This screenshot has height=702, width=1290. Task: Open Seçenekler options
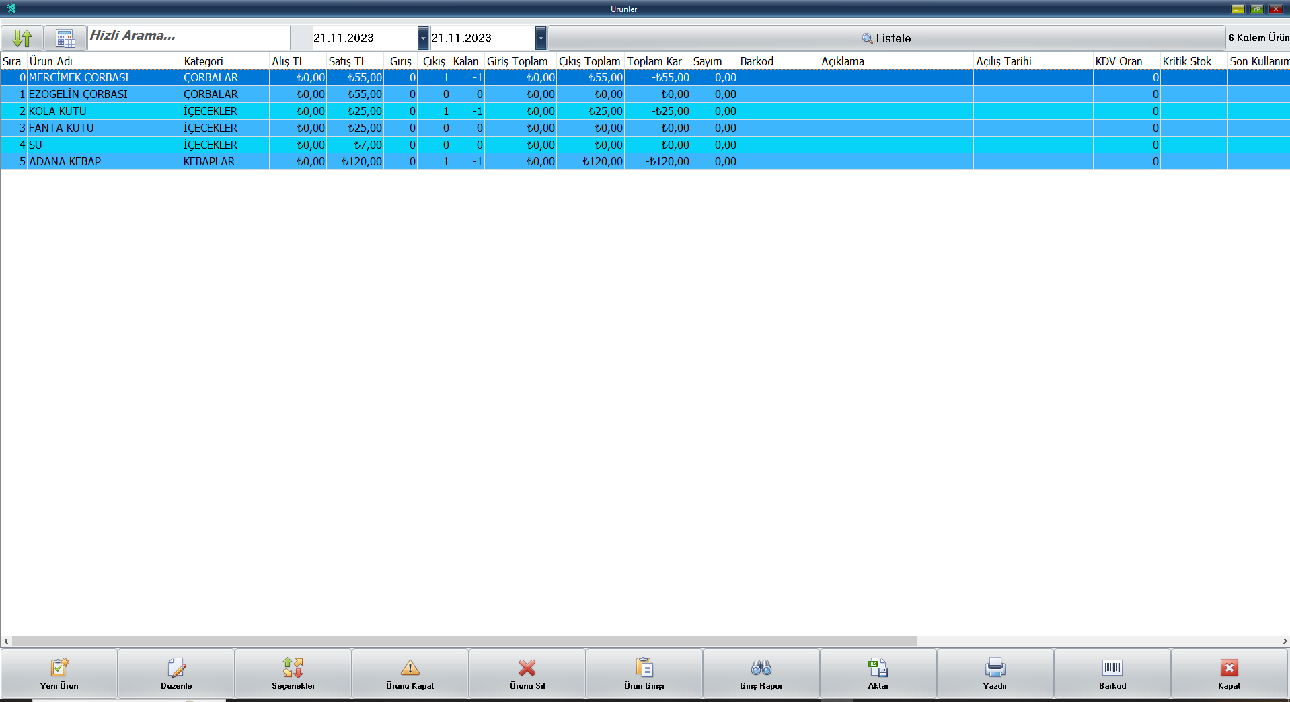293,674
